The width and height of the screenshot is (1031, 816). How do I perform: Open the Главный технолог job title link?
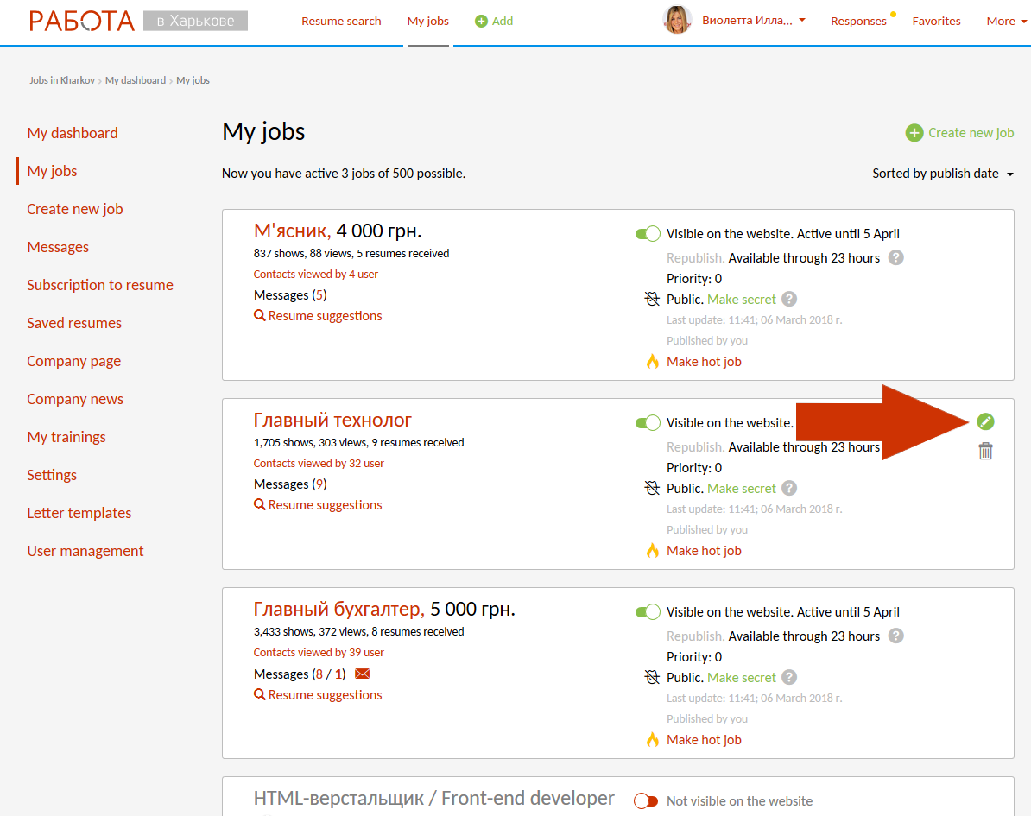click(332, 421)
